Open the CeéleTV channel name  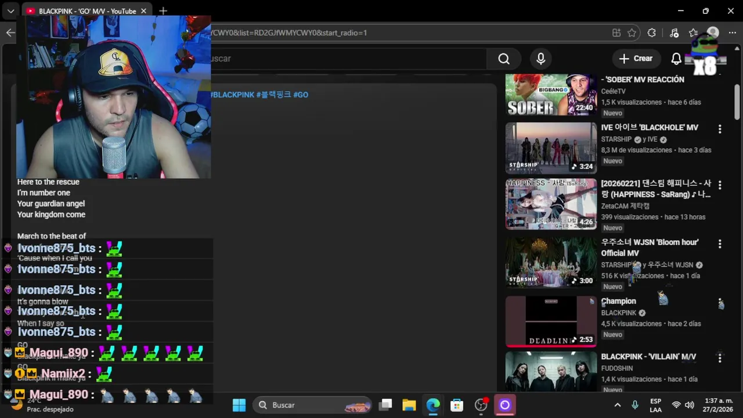pos(613,91)
